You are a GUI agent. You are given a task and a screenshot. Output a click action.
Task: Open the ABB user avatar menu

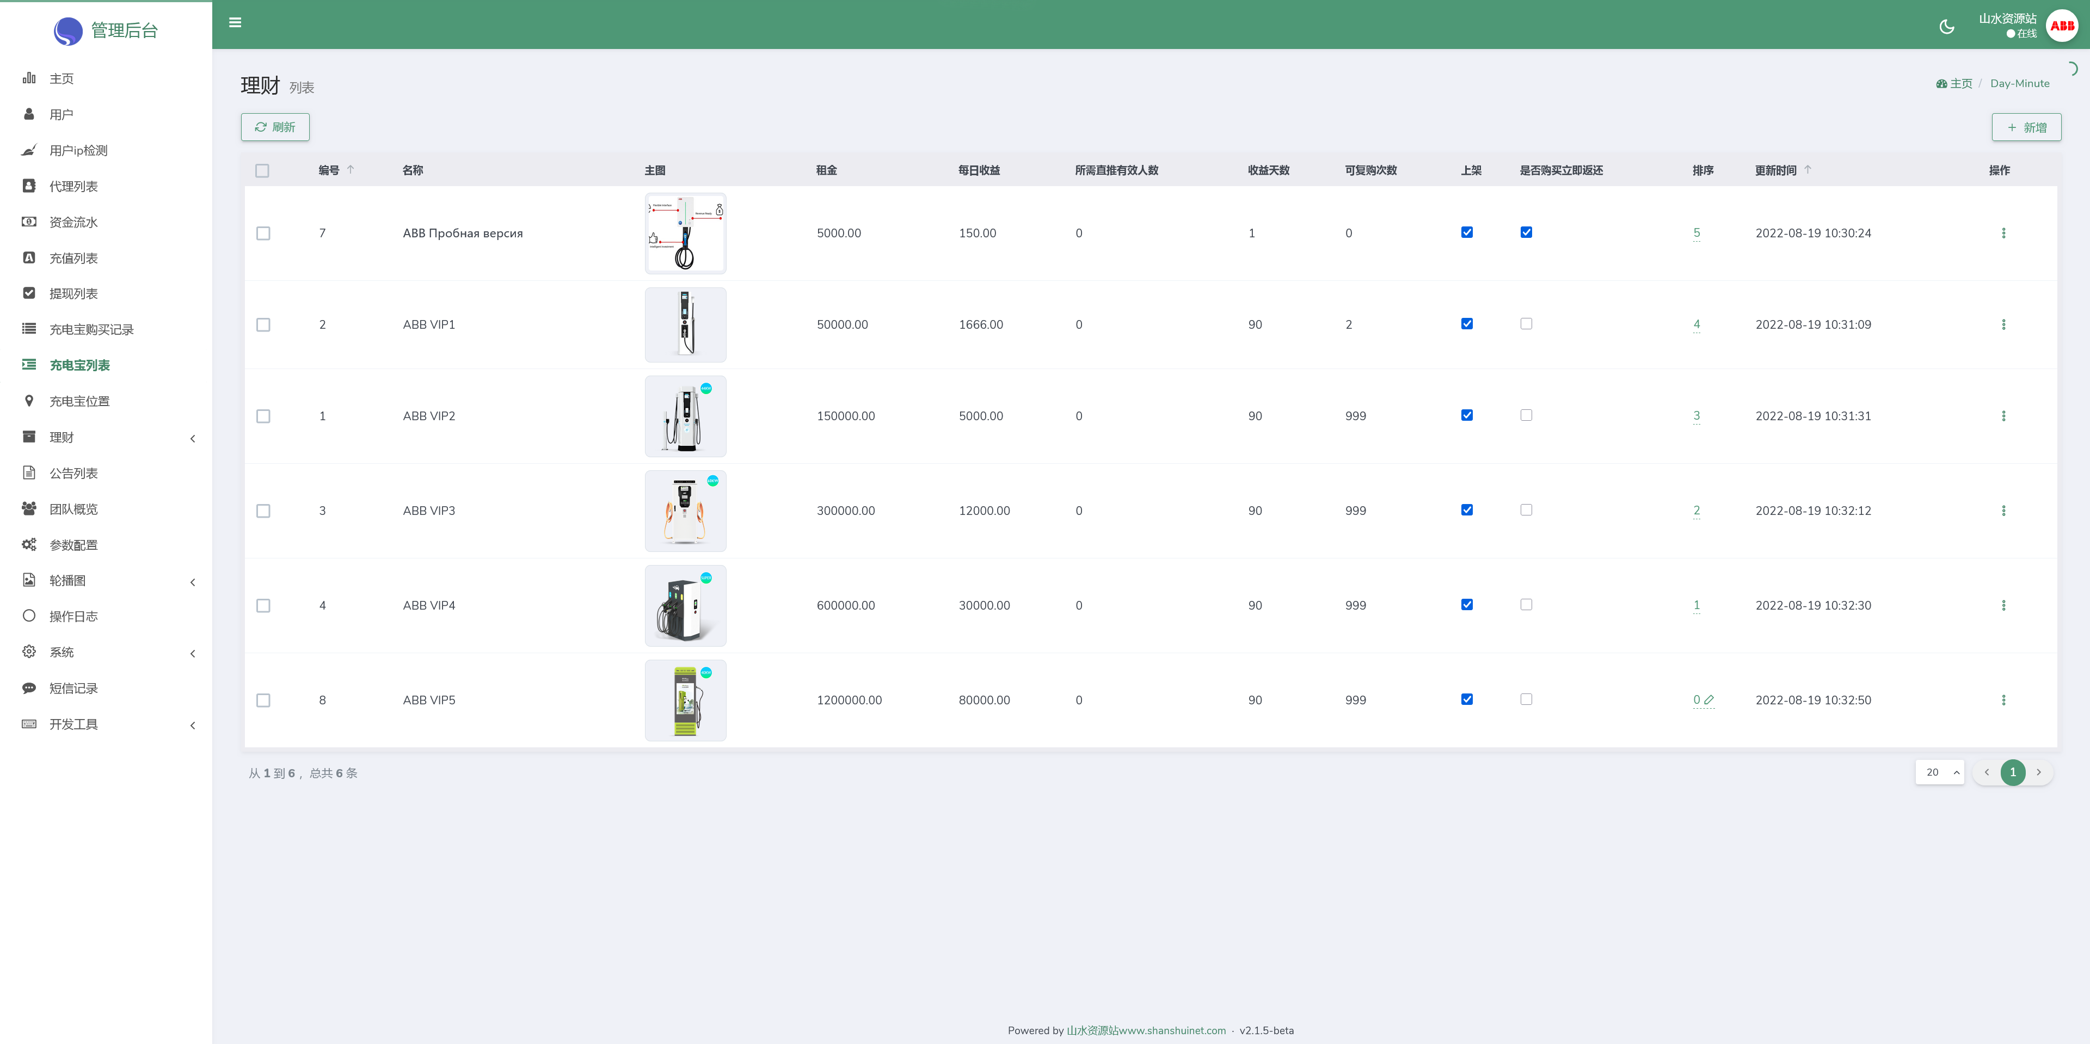pyautogui.click(x=2062, y=26)
